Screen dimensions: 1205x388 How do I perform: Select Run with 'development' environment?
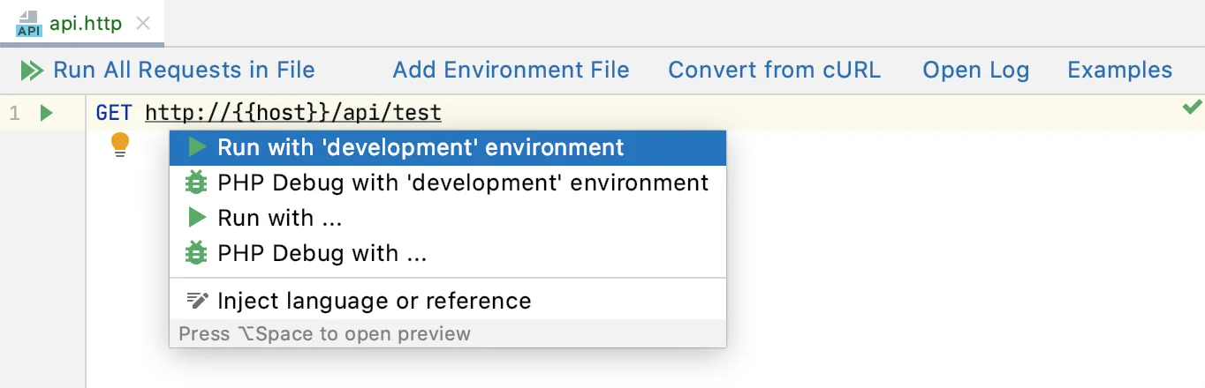[421, 148]
